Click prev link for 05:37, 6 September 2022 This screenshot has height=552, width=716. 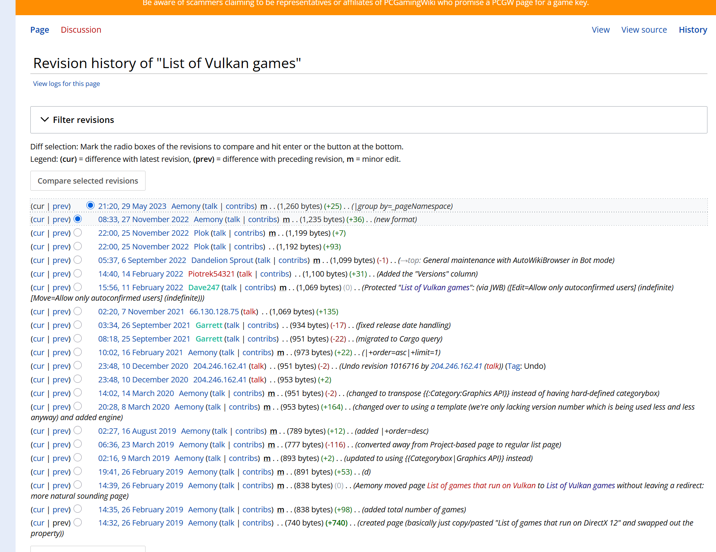pyautogui.click(x=60, y=260)
